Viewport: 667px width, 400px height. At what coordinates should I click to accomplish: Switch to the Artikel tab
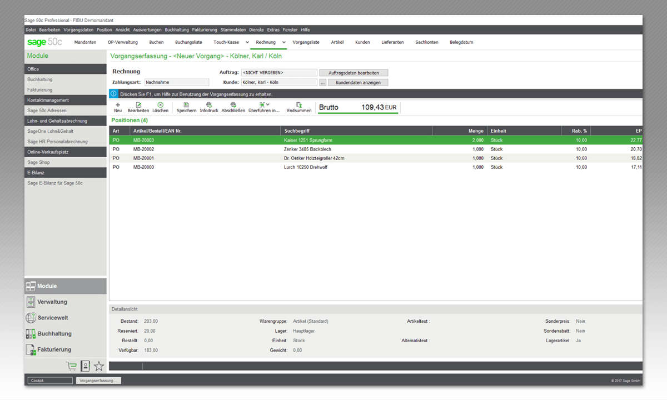[x=337, y=42]
